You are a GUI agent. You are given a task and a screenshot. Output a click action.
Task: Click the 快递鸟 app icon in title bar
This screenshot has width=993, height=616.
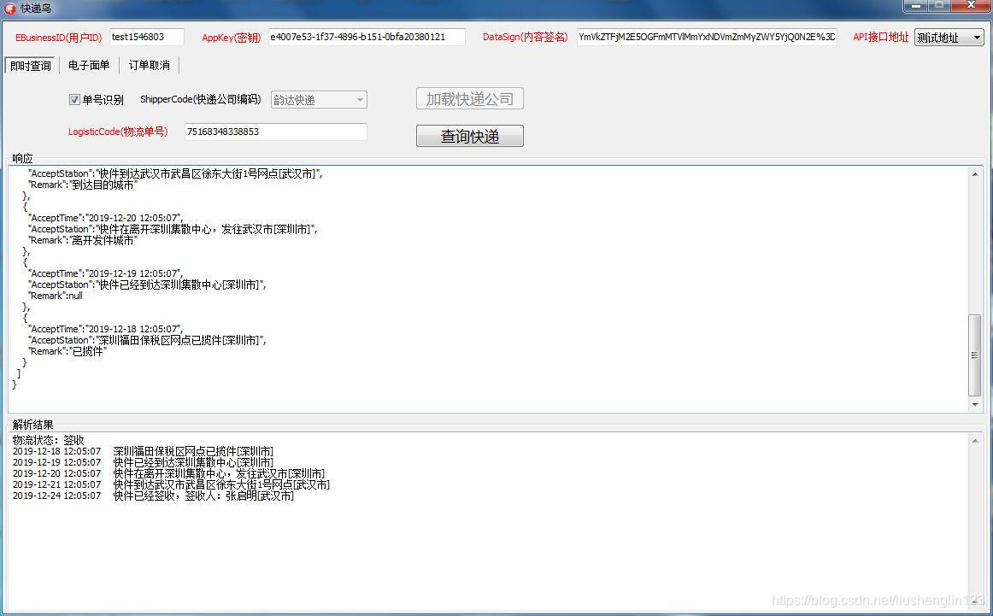point(9,9)
